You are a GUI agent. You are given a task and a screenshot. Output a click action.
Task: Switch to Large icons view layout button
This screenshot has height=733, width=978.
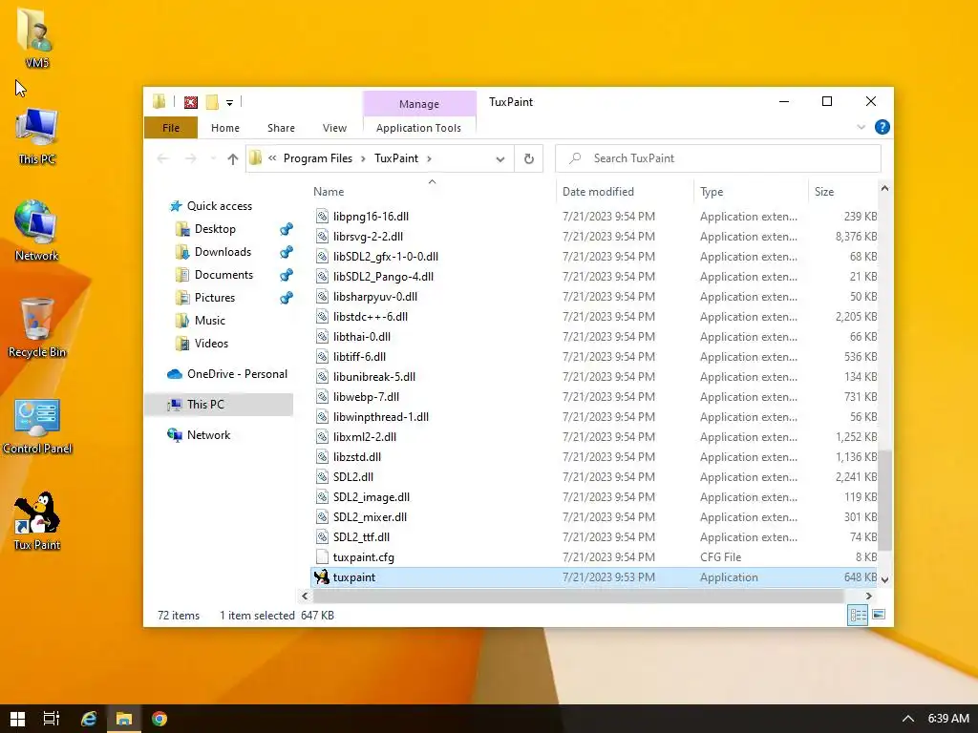click(879, 616)
